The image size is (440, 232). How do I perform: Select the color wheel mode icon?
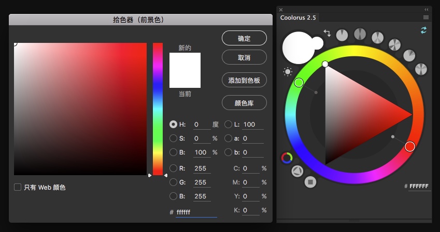[287, 158]
